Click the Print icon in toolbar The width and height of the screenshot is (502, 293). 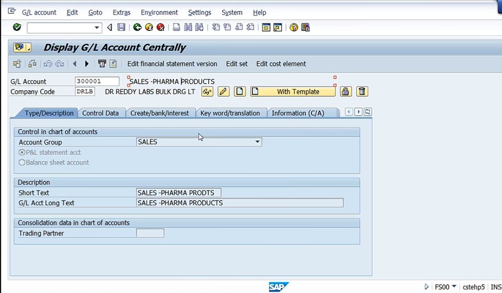click(176, 27)
